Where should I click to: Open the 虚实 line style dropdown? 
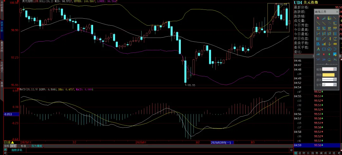[x=335, y=79]
